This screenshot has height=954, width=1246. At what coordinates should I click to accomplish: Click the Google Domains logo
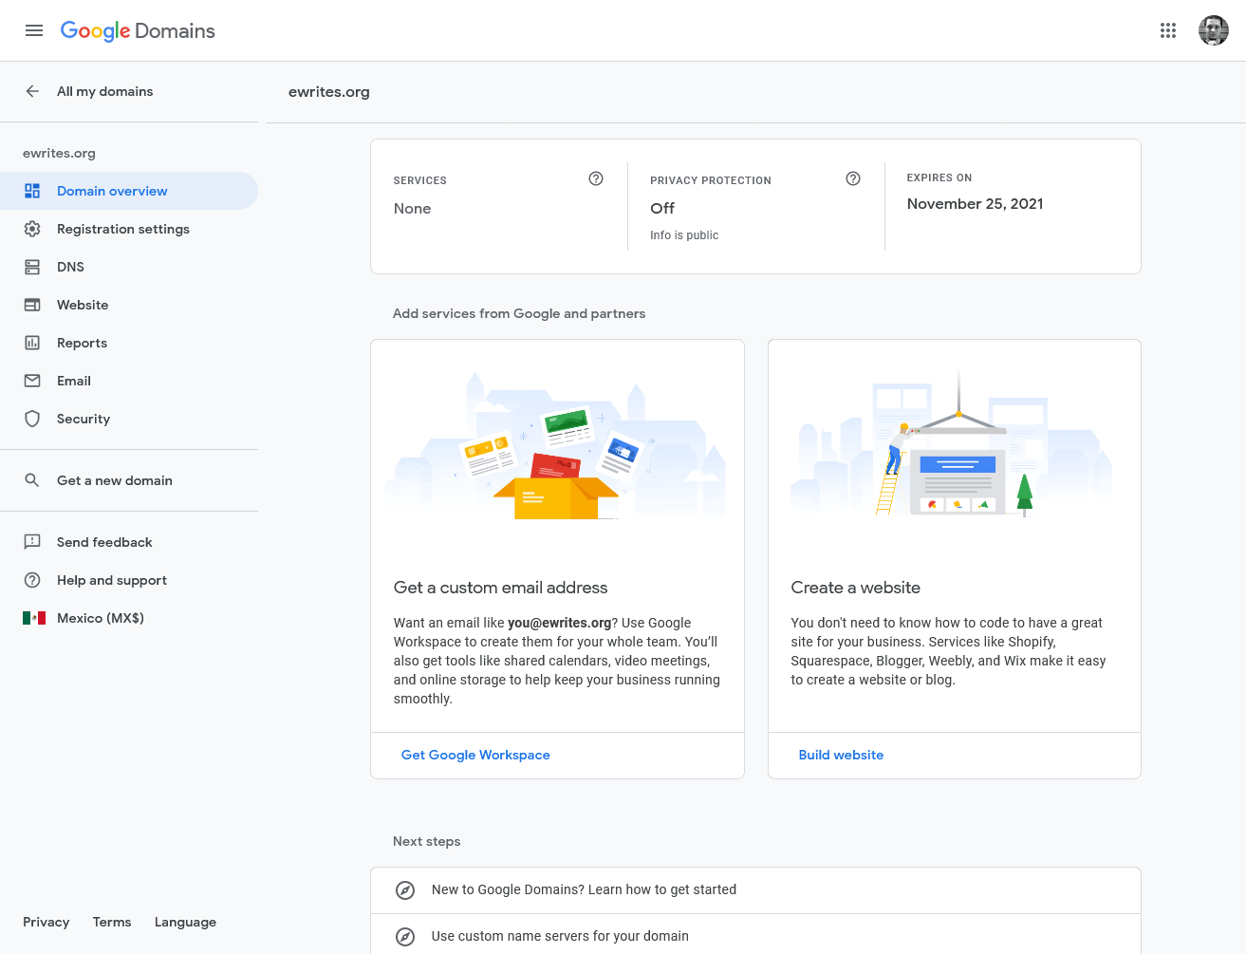(x=138, y=30)
